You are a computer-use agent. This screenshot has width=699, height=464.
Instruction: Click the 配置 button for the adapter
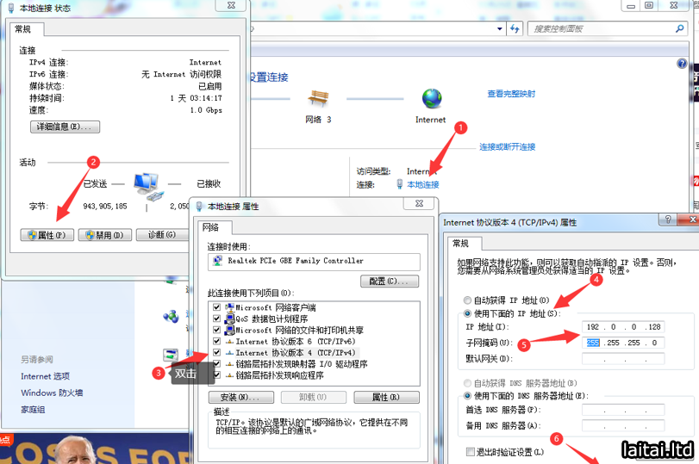390,281
